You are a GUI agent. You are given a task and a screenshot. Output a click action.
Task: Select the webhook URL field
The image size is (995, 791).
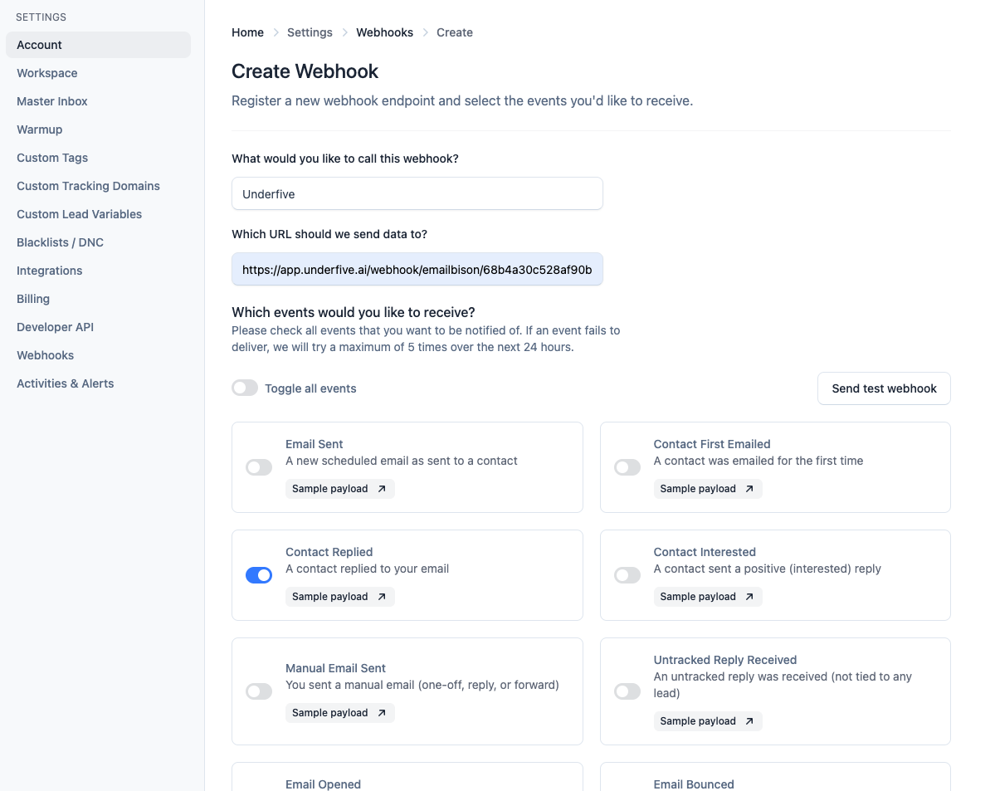[417, 269]
